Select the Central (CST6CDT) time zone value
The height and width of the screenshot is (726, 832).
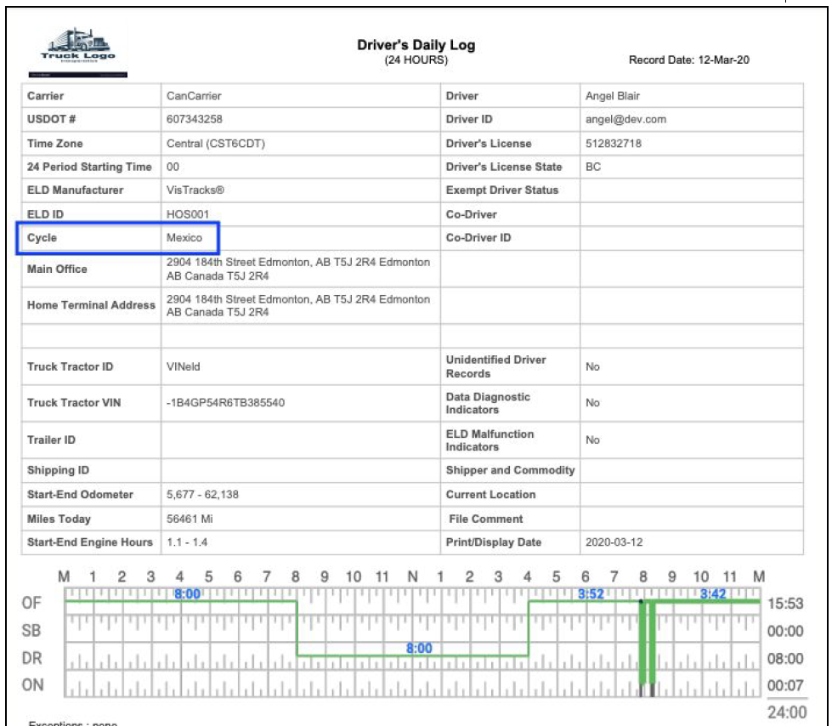[216, 144]
